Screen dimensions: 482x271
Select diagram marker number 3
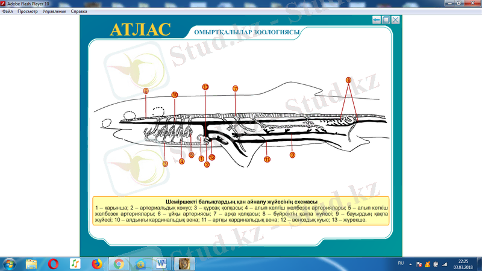pos(165,164)
